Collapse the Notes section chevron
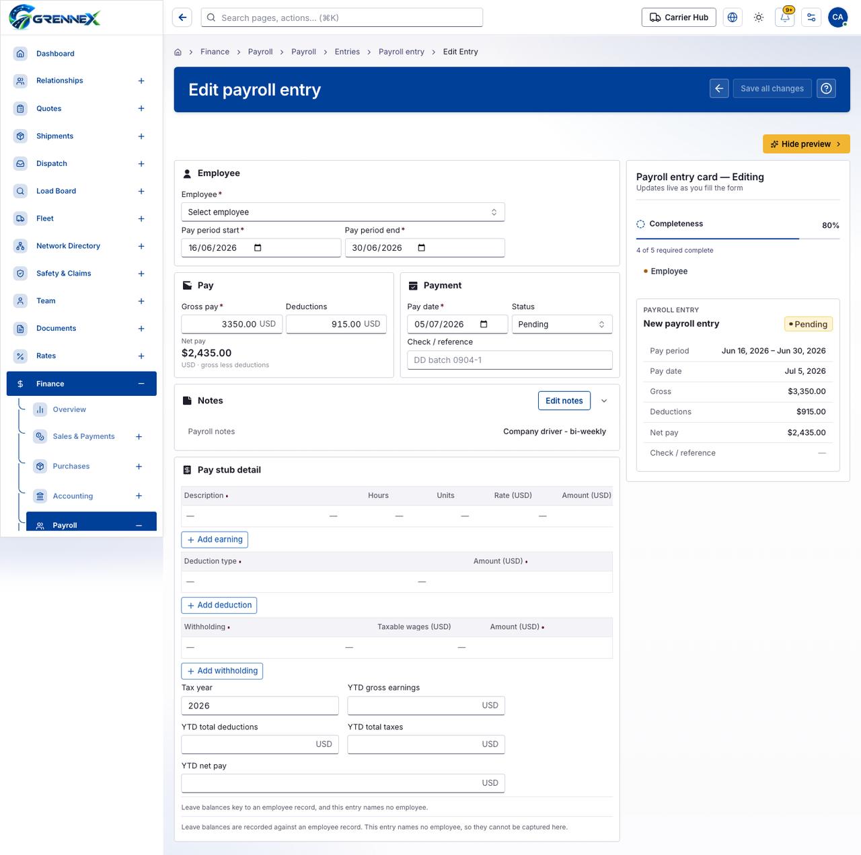 pos(604,401)
